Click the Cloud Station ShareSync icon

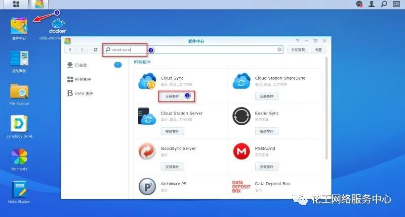tap(241, 81)
